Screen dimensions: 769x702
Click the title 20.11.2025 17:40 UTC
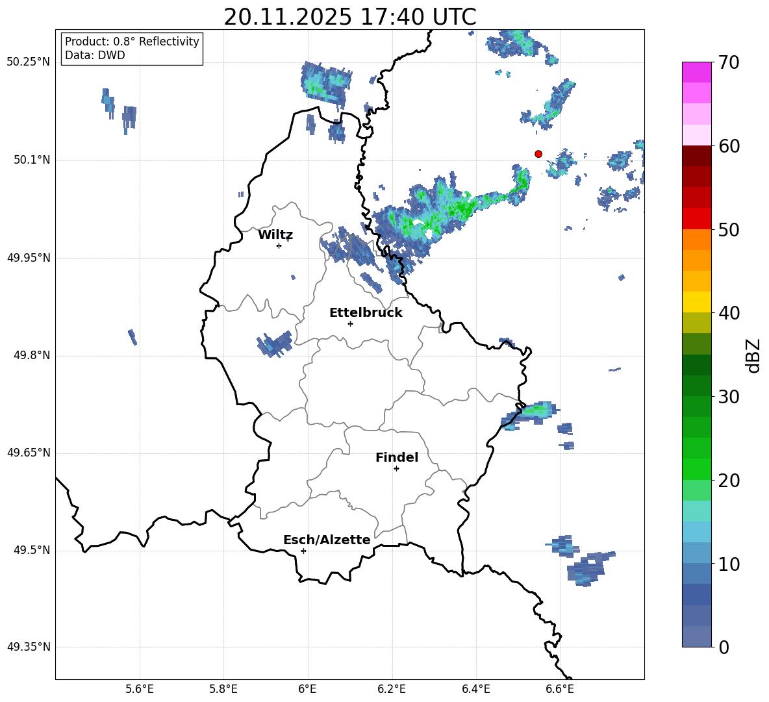350,17
